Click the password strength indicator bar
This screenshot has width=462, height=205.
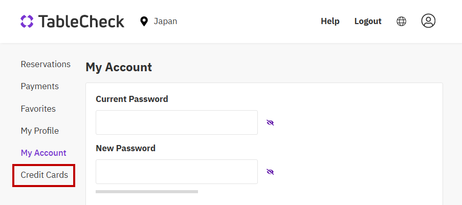coord(147,192)
